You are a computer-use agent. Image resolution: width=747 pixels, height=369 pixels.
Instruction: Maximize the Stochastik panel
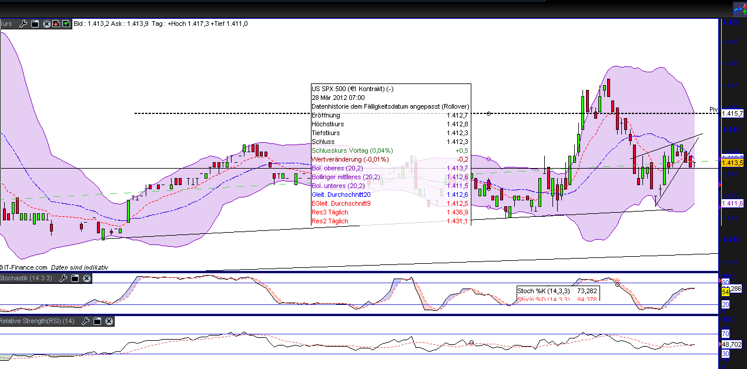75,279
